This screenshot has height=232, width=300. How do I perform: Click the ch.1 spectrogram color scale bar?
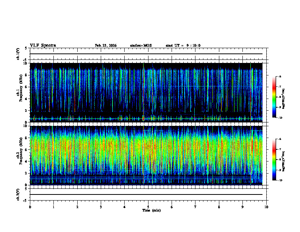(274, 97)
